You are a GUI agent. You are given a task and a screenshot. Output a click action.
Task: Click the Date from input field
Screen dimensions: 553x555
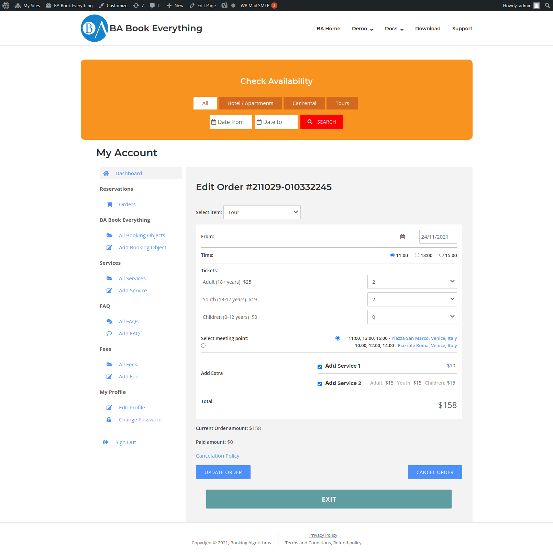coord(231,122)
